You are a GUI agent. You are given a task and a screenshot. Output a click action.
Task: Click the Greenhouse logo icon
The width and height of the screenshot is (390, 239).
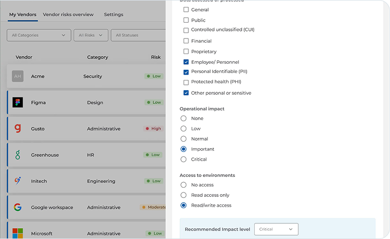tap(18, 155)
